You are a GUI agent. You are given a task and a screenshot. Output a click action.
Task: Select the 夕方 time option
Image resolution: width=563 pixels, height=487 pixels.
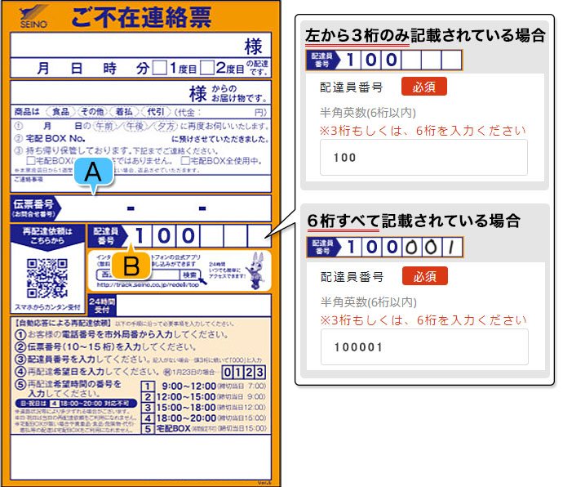[x=166, y=127]
